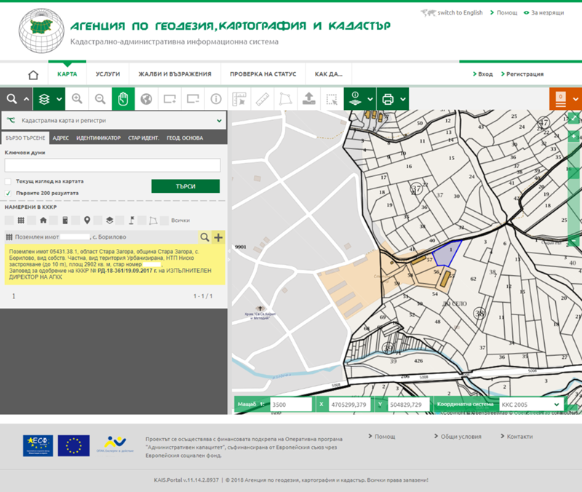Expand the print tool dropdown arrow
This screenshot has width=582, height=492.
point(402,98)
